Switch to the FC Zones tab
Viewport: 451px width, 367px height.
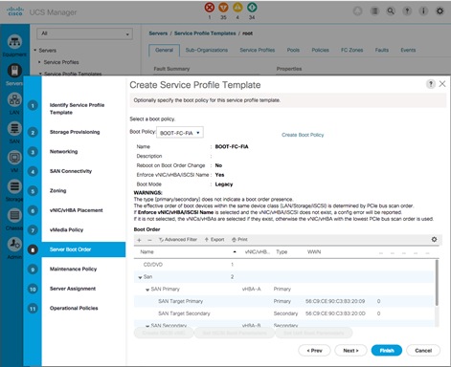coord(351,51)
